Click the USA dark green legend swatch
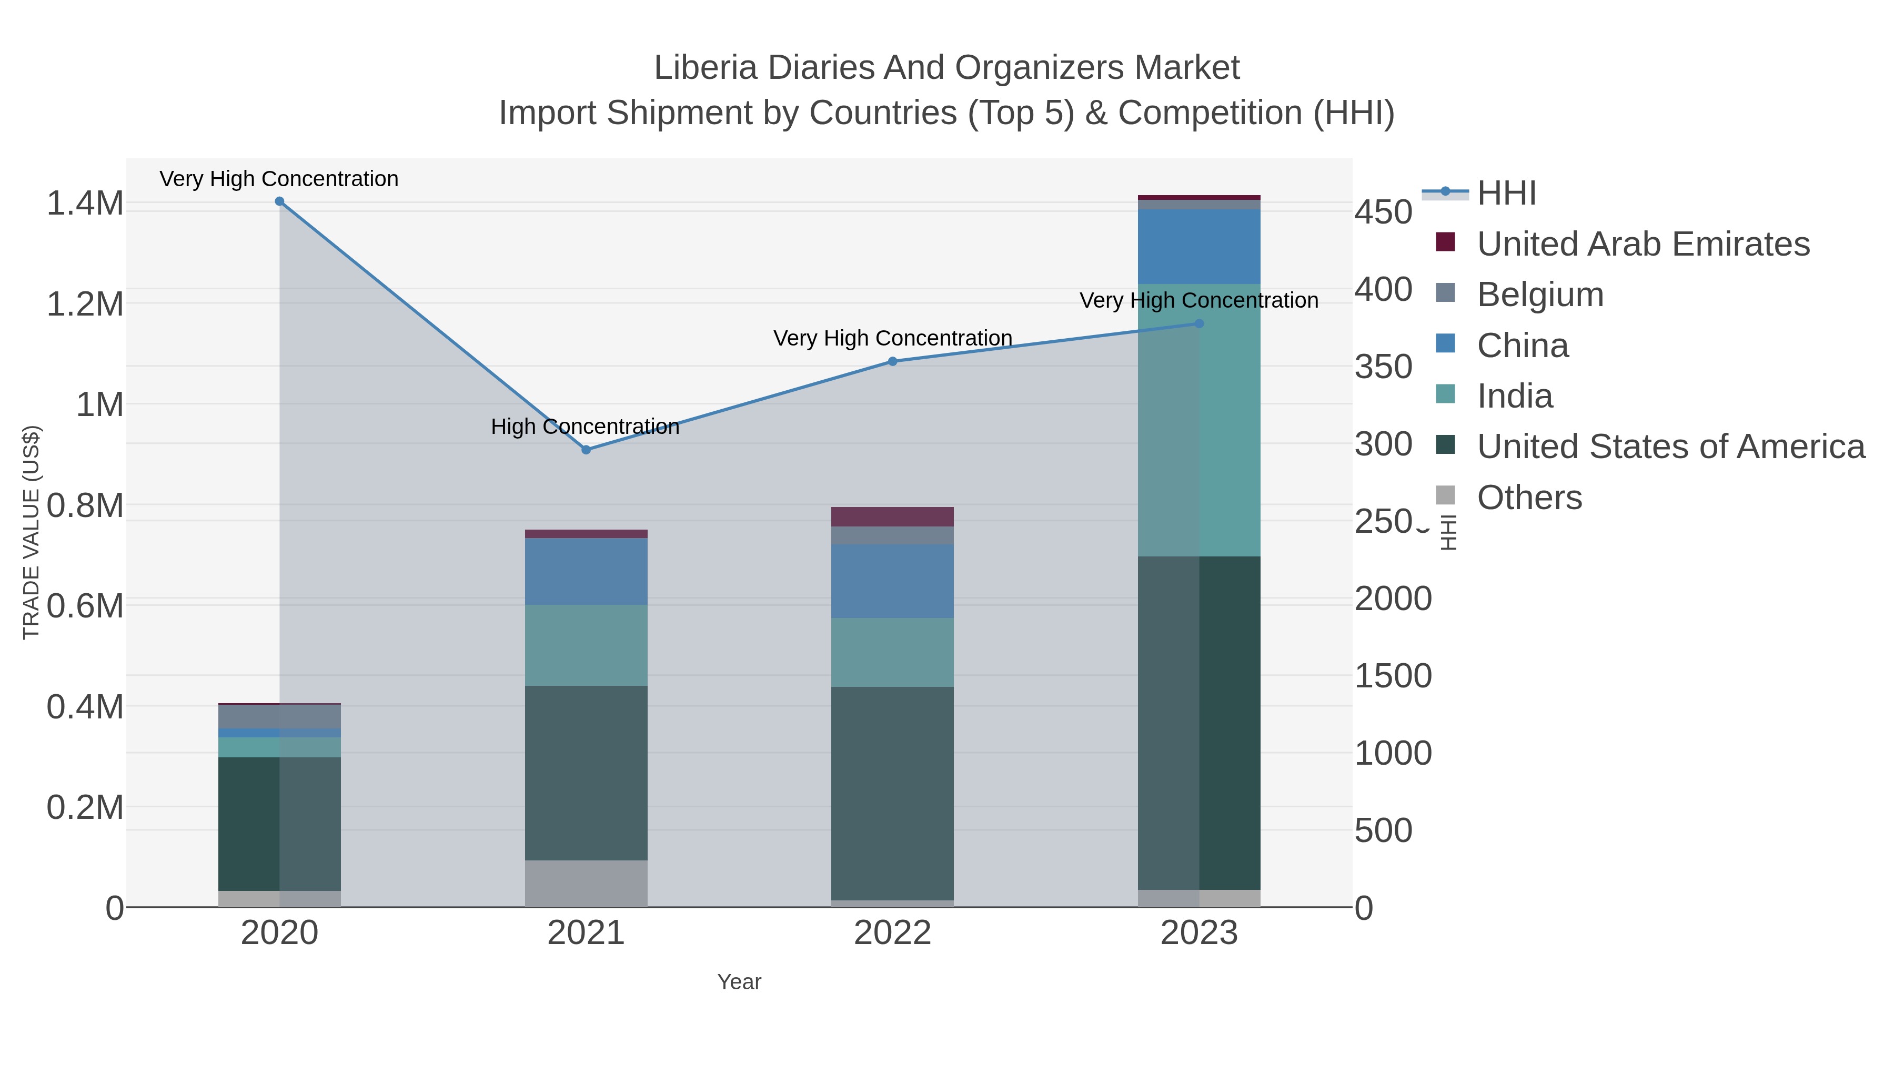Screen dimensions: 1894x1065 point(1445,444)
